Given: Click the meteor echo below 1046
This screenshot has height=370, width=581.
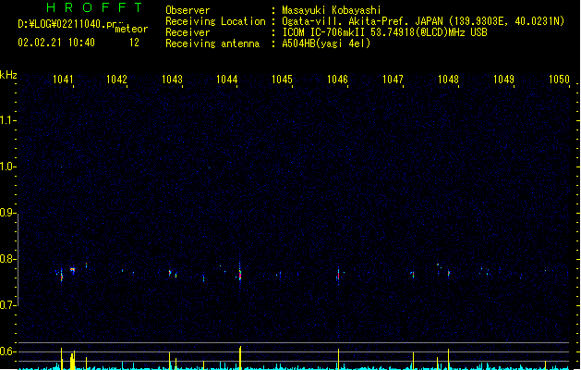Looking at the screenshot, I should click(x=338, y=276).
